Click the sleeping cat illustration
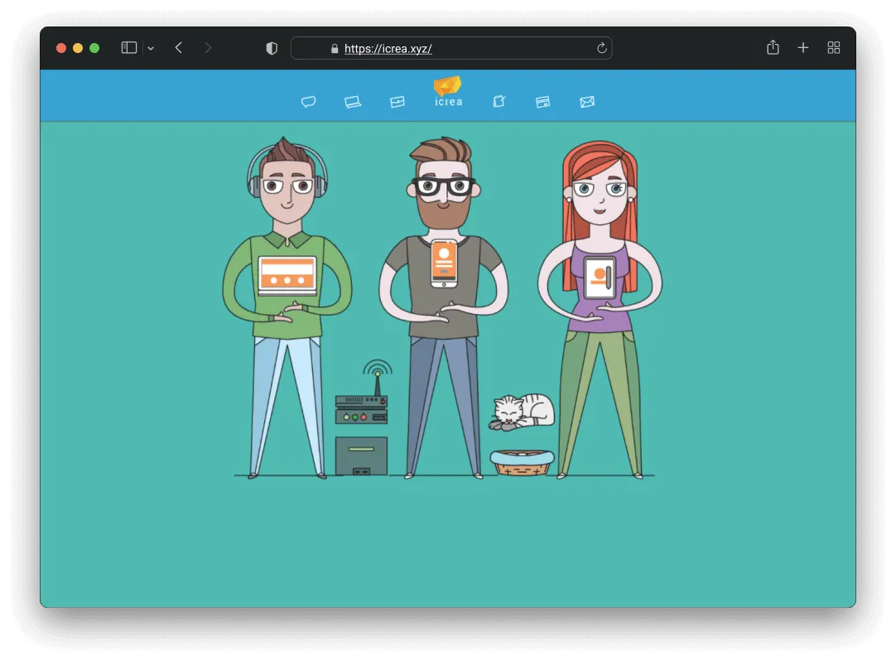Image resolution: width=896 pixels, height=661 pixels. point(522,412)
